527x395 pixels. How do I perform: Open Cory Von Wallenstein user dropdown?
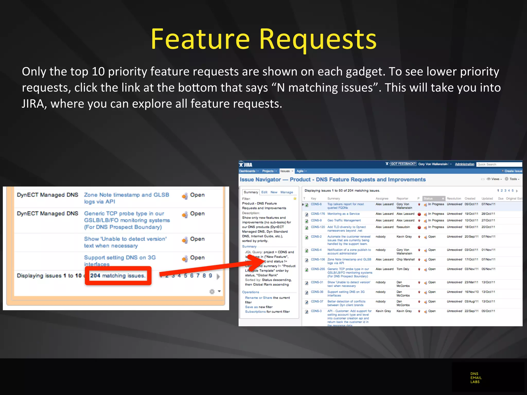click(x=451, y=164)
